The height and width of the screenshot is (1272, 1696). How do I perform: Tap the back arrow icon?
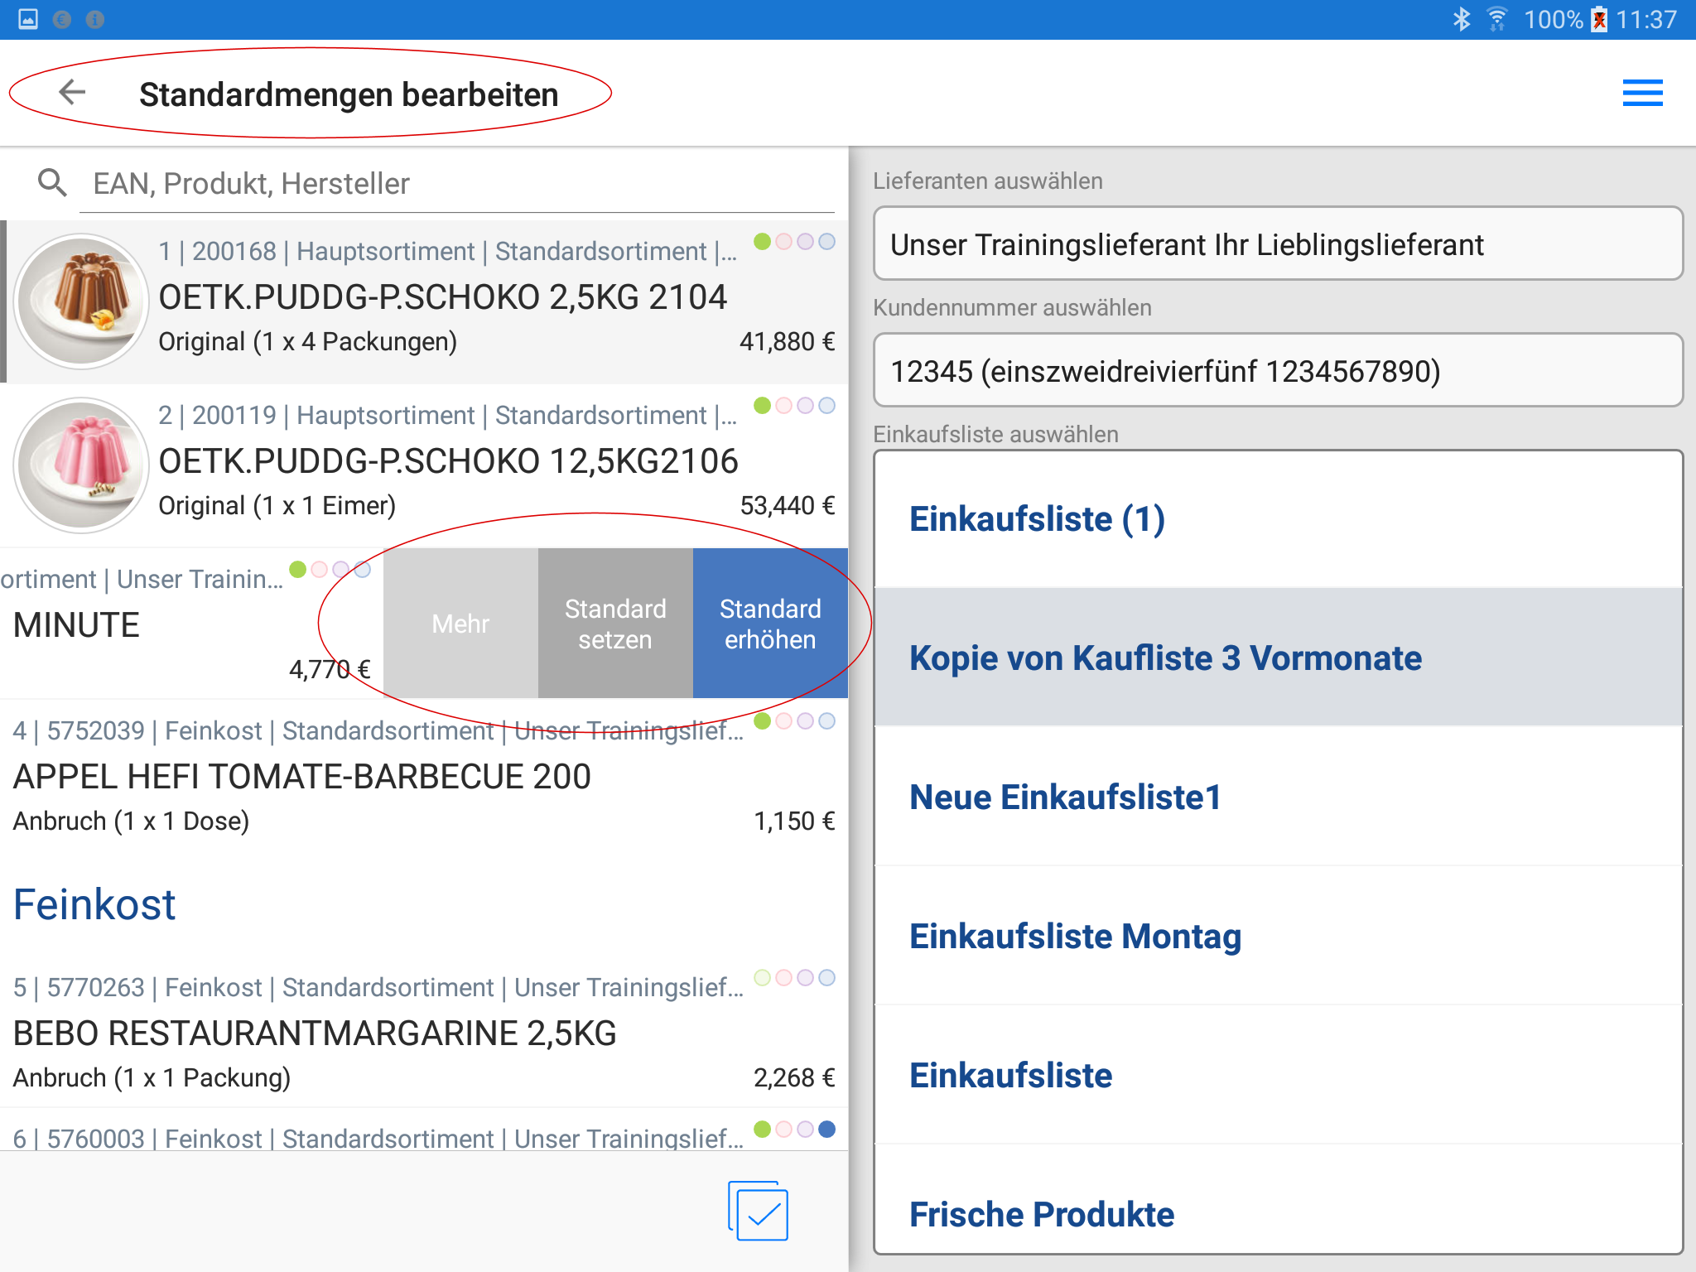coord(73,93)
